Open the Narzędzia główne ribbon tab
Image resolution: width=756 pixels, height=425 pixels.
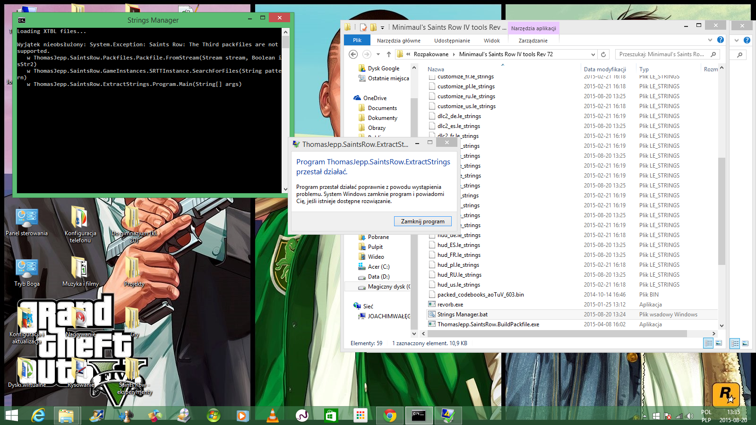click(x=398, y=41)
